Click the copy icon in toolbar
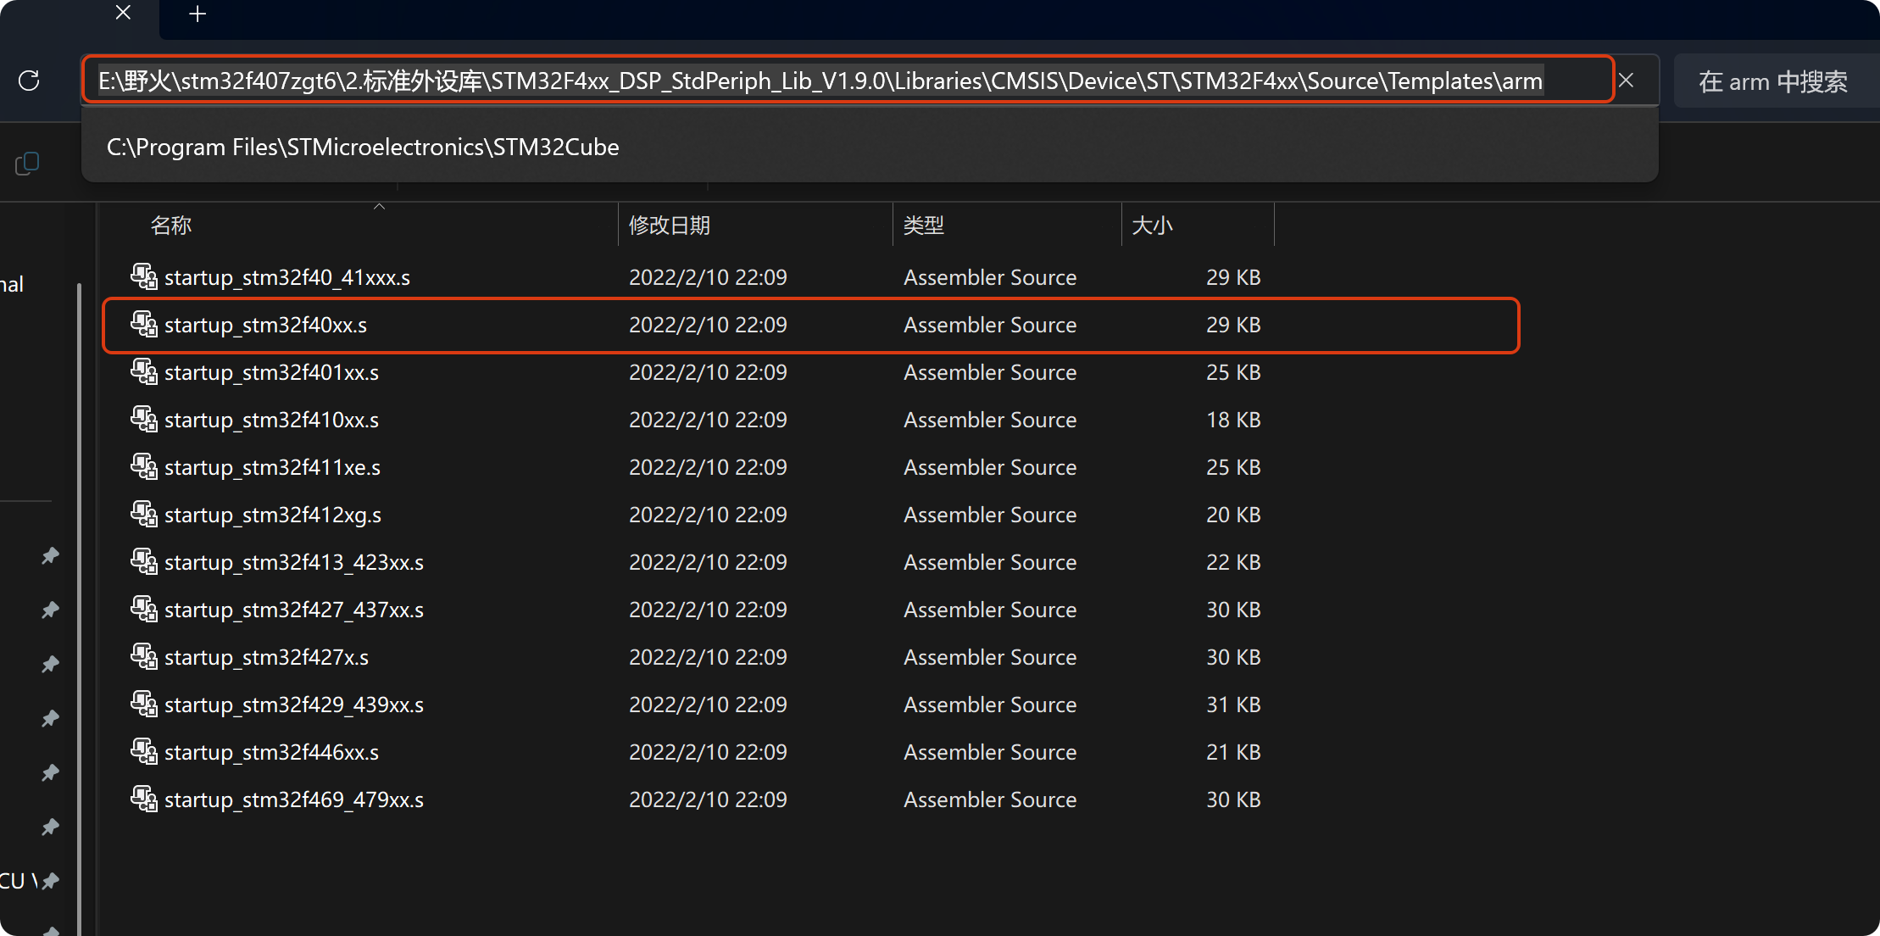 pos(27,163)
